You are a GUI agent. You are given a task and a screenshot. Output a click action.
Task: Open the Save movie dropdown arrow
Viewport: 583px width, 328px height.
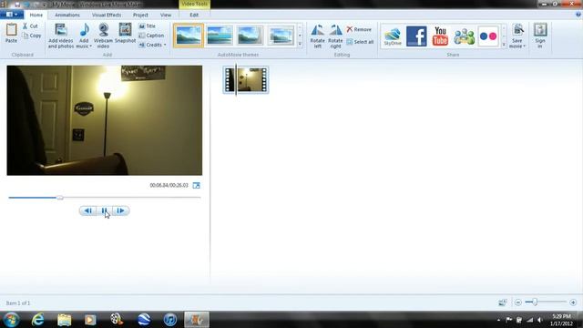pyautogui.click(x=525, y=46)
